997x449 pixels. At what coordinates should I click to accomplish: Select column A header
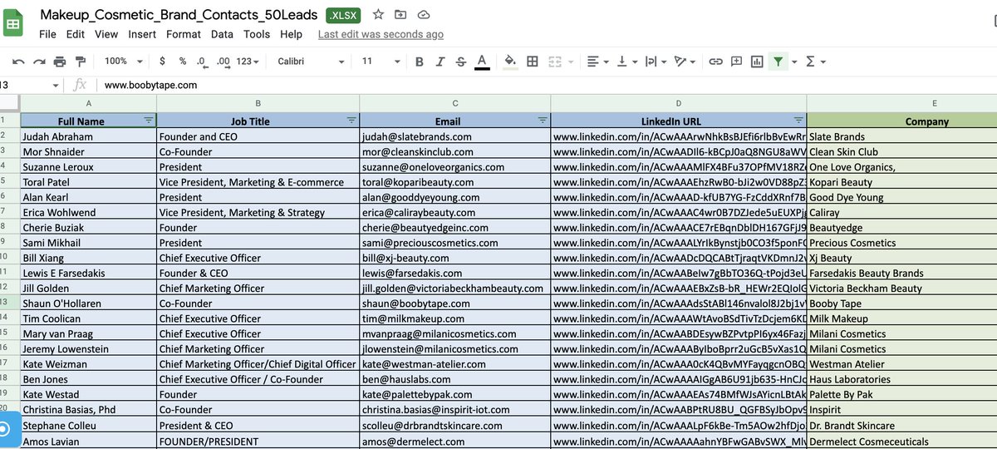(88, 103)
